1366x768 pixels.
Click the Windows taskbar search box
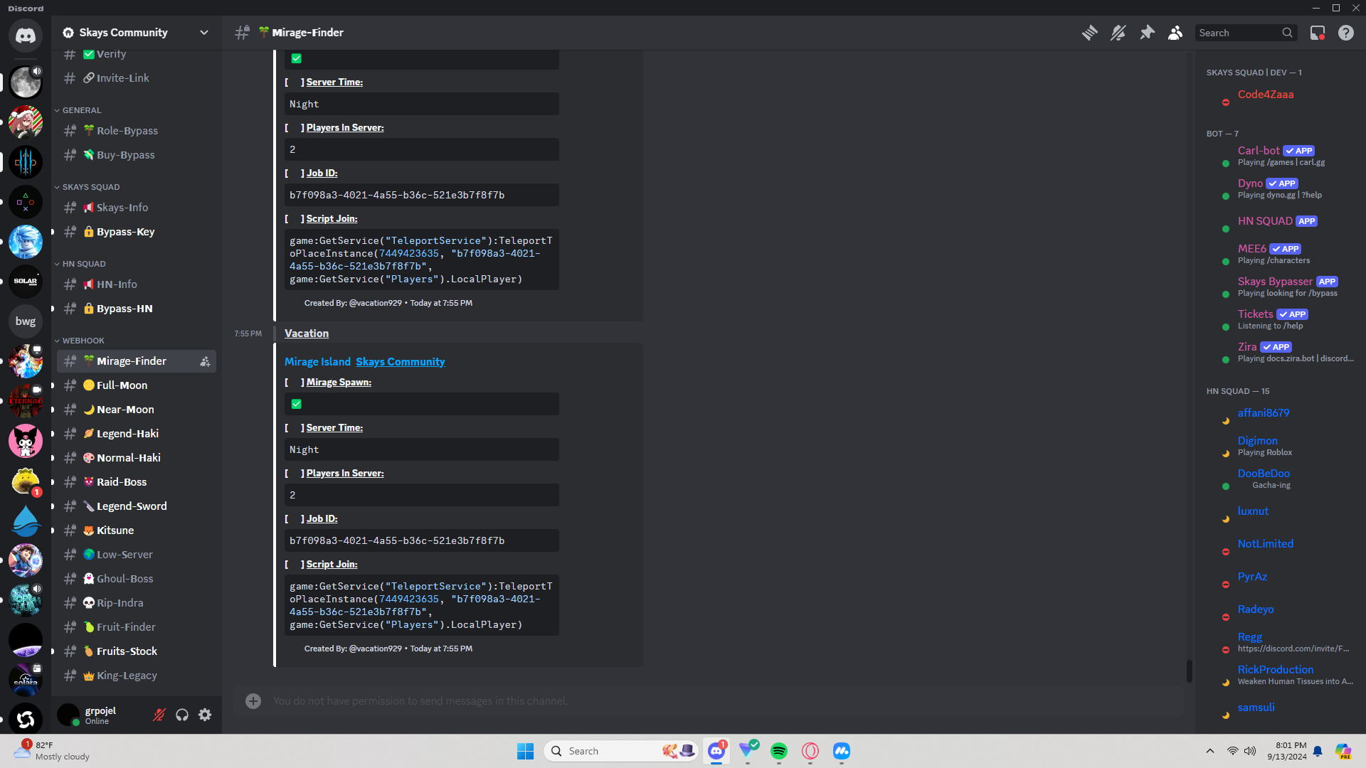[621, 751]
